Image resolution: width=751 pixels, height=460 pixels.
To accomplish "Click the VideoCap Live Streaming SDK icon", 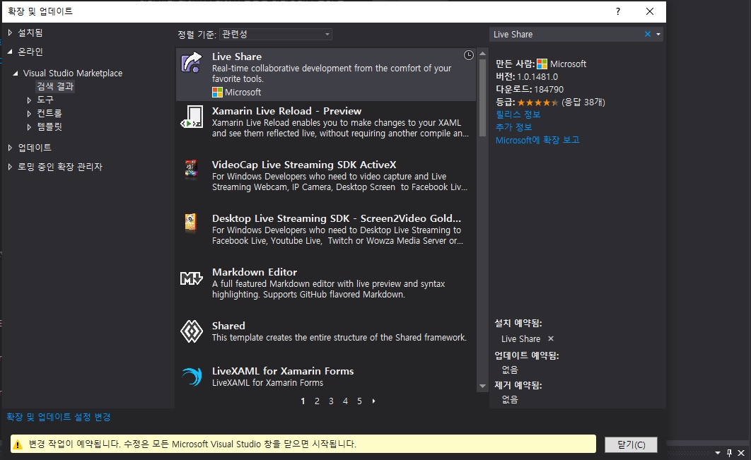I will [191, 168].
